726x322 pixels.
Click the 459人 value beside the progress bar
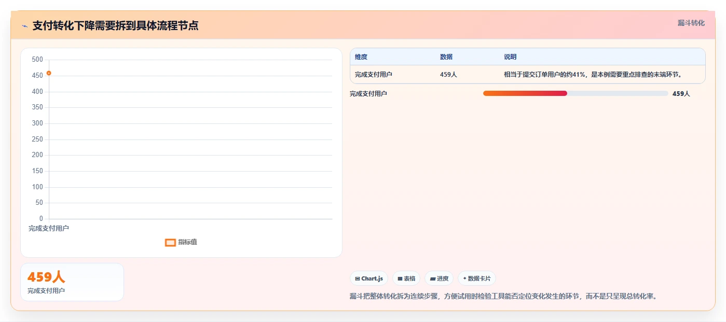pyautogui.click(x=681, y=94)
